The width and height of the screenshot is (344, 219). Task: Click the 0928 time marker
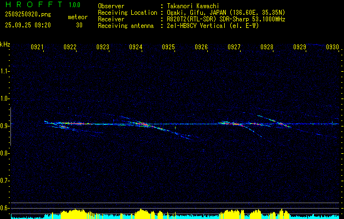click(267, 47)
